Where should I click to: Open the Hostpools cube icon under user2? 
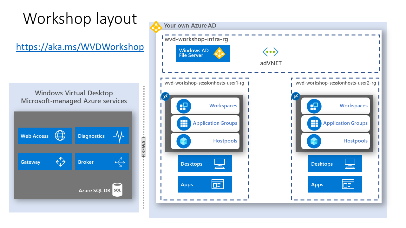coord(313,141)
